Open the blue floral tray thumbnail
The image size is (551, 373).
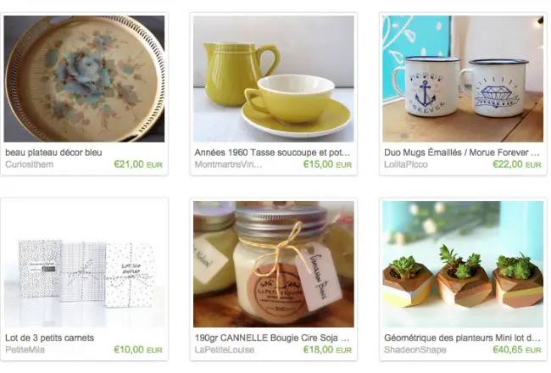84,79
